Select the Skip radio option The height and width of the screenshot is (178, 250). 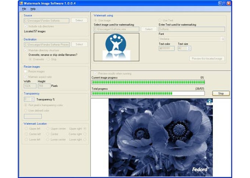click(48, 59)
